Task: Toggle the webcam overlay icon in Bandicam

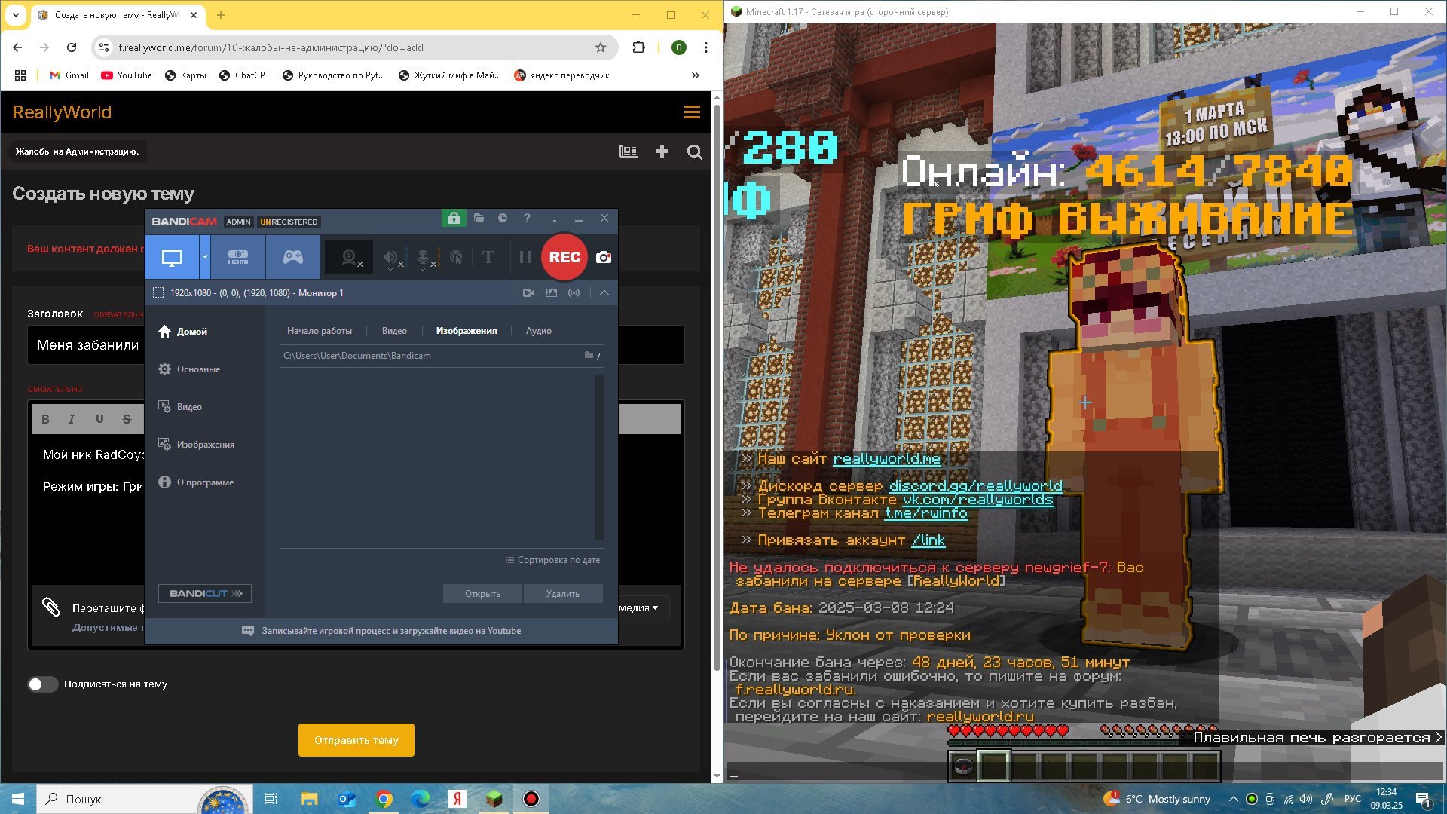Action: (349, 258)
